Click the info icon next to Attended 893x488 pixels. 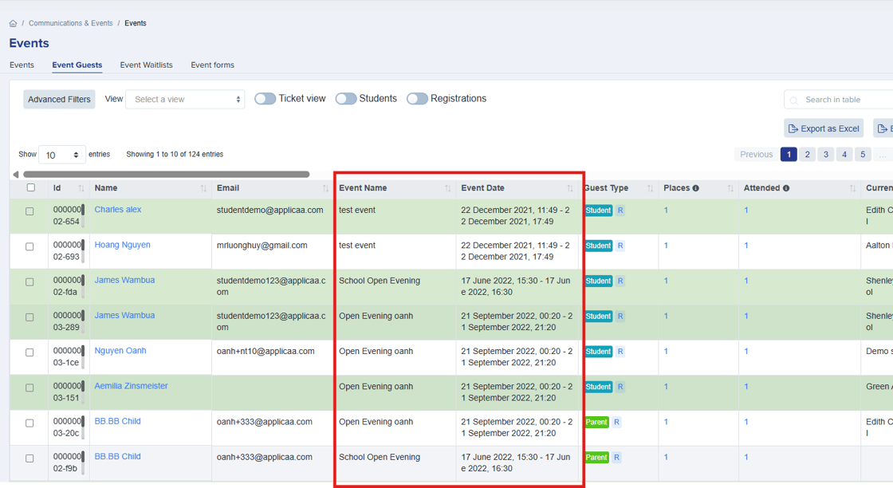(786, 188)
